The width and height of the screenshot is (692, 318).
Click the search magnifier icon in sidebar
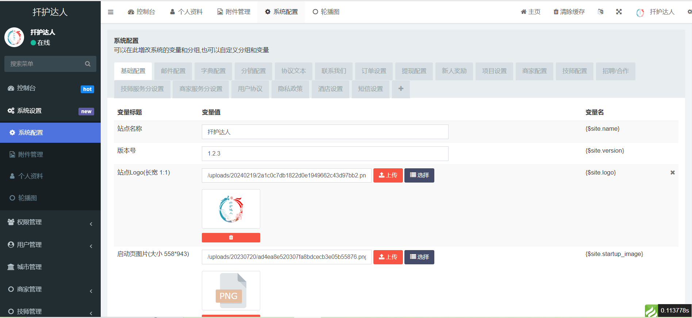[88, 64]
